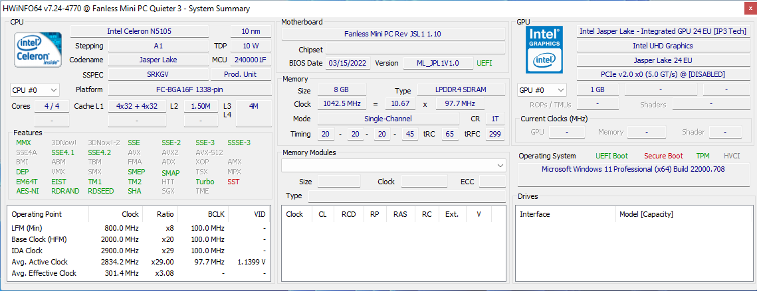
Task: Click the BIOS Date value 03/15/2022
Action: 348,63
